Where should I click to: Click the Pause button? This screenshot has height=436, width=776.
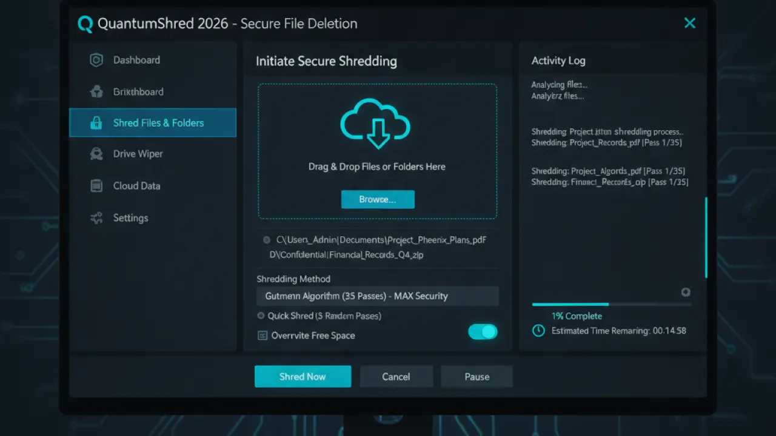tap(477, 377)
